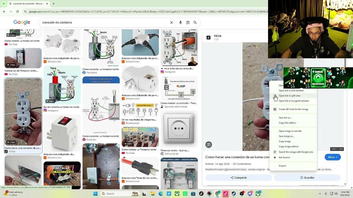Open WhatsApp from the taskbar
This screenshot has width=353, height=198.
(x=185, y=194)
